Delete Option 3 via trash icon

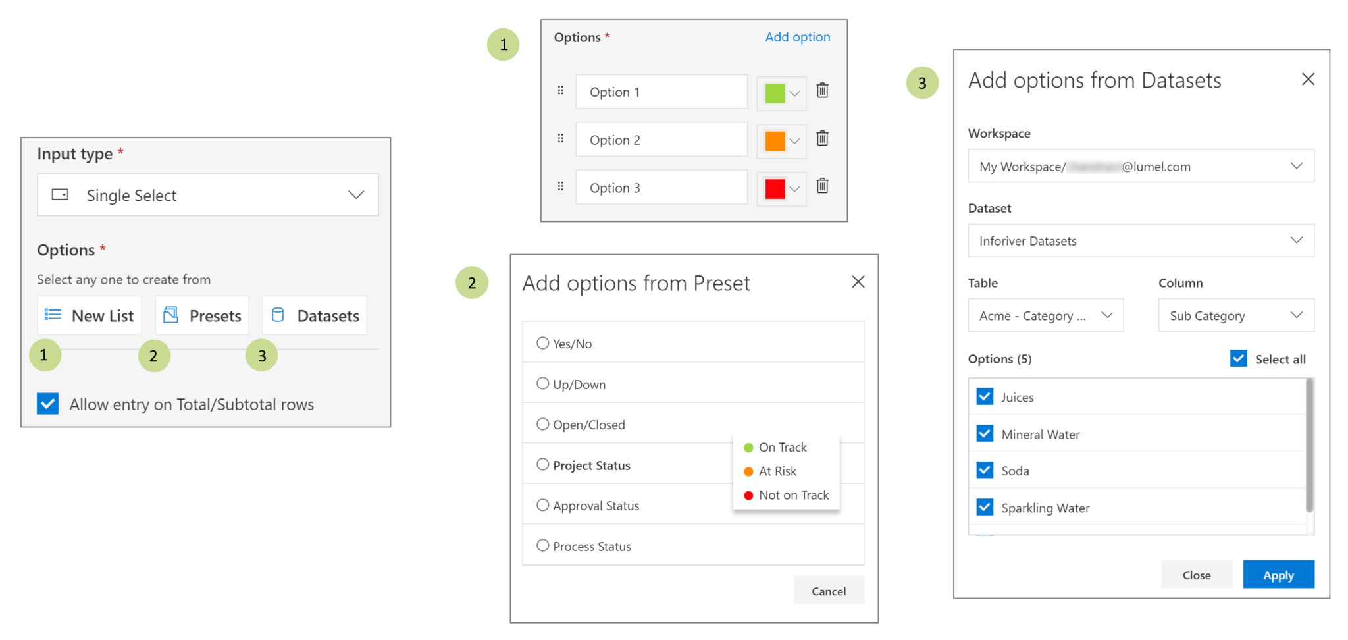tap(821, 186)
